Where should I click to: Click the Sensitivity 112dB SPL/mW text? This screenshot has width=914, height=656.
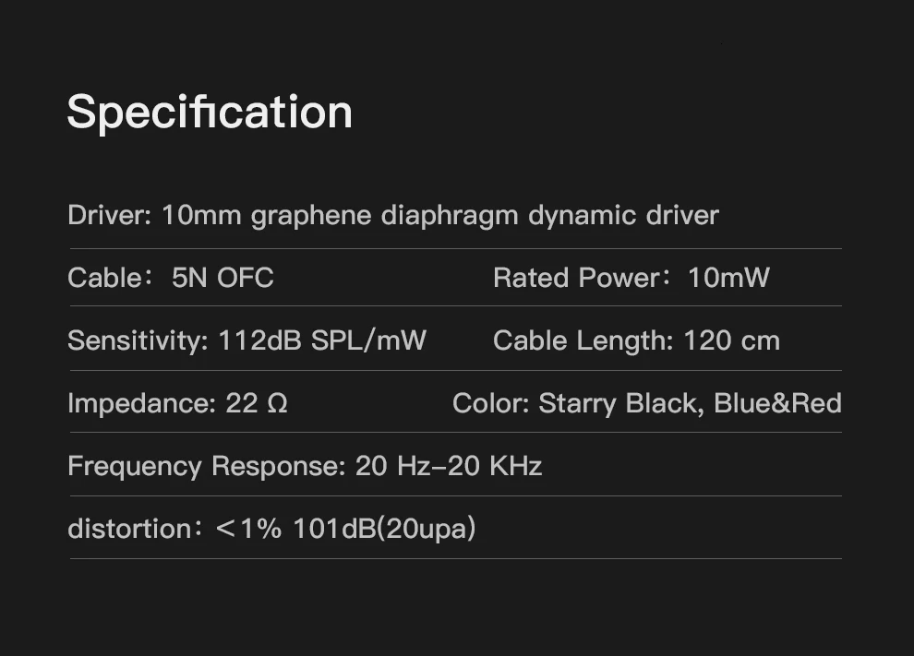247,340
